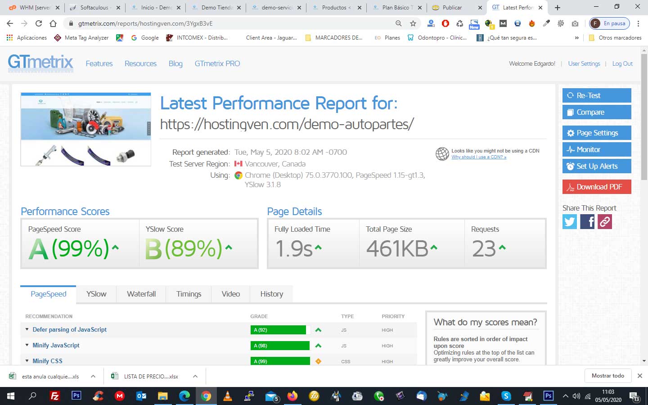Bookmark this page with the star
Viewport: 648px width, 405px height.
(413, 23)
